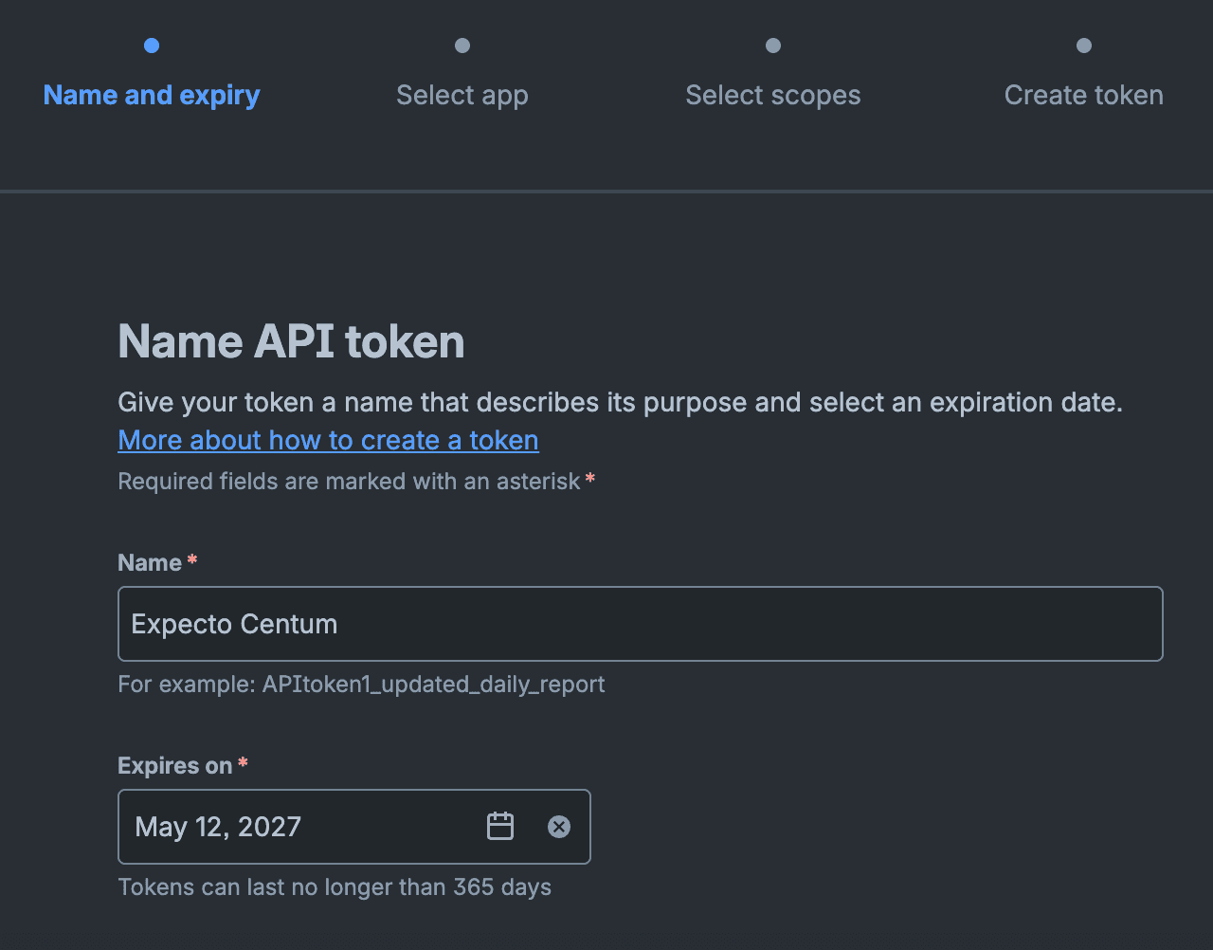Viewport: 1213px width, 950px height.
Task: Open the More about how to create a token link
Action: (x=328, y=440)
